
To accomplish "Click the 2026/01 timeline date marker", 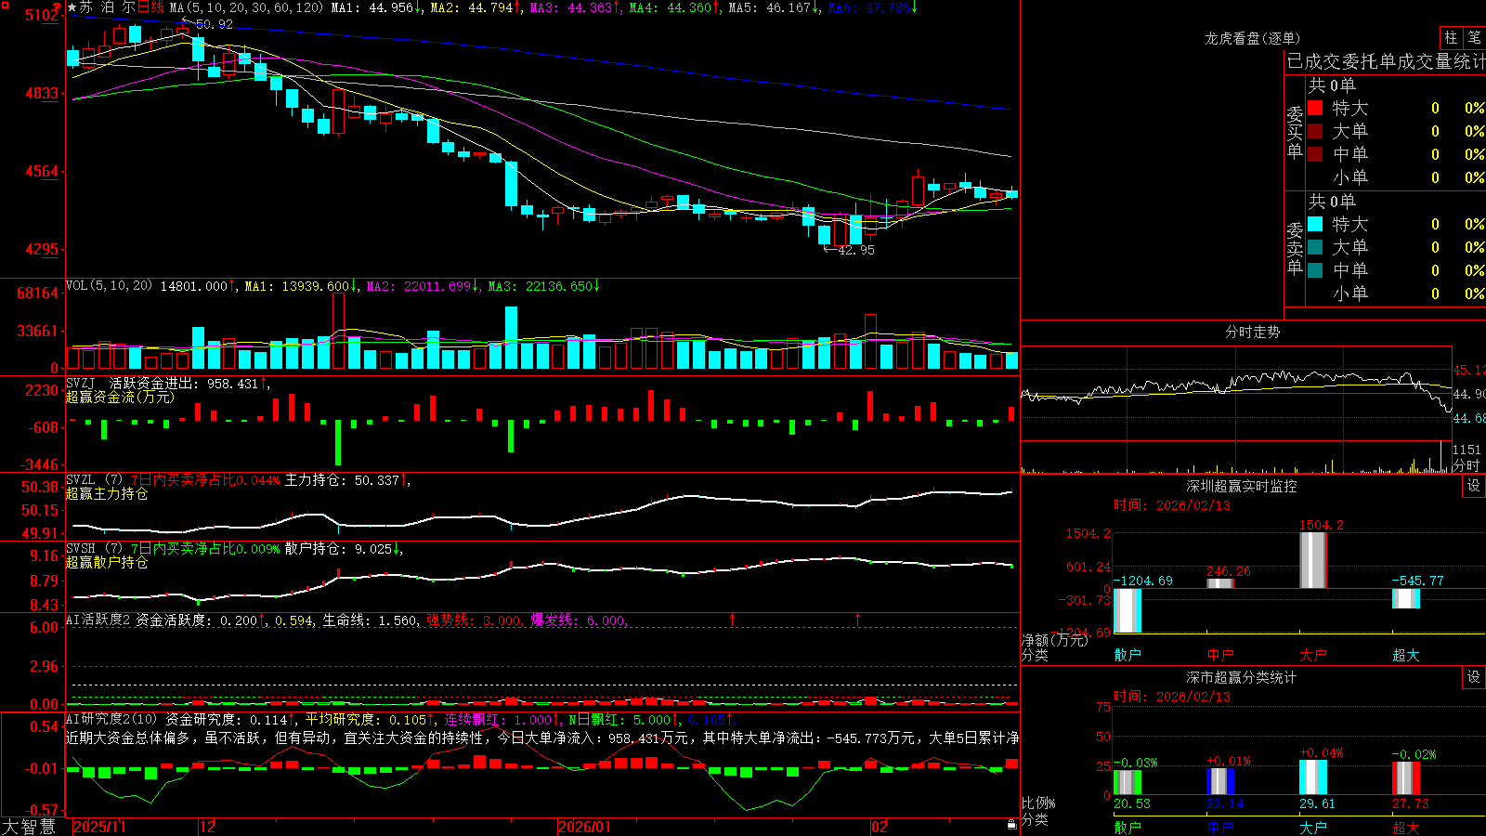I will point(584,827).
